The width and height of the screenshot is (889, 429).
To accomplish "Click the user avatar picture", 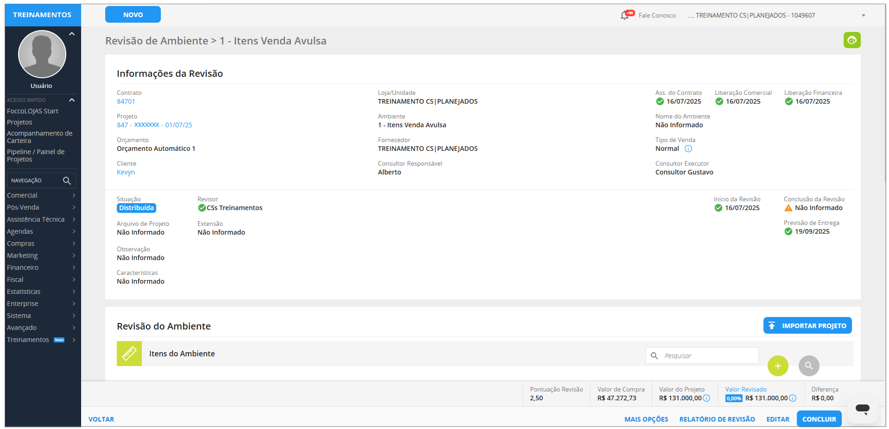I will click(x=42, y=54).
